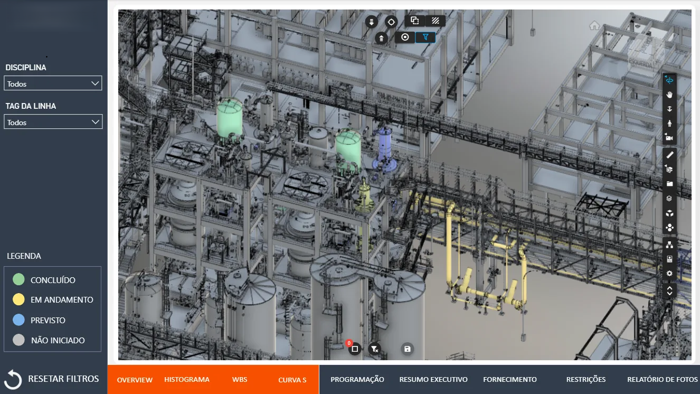This screenshot has width=700, height=394.
Task: Choose the vertical Zoom arrows tool
Action: coord(669,109)
